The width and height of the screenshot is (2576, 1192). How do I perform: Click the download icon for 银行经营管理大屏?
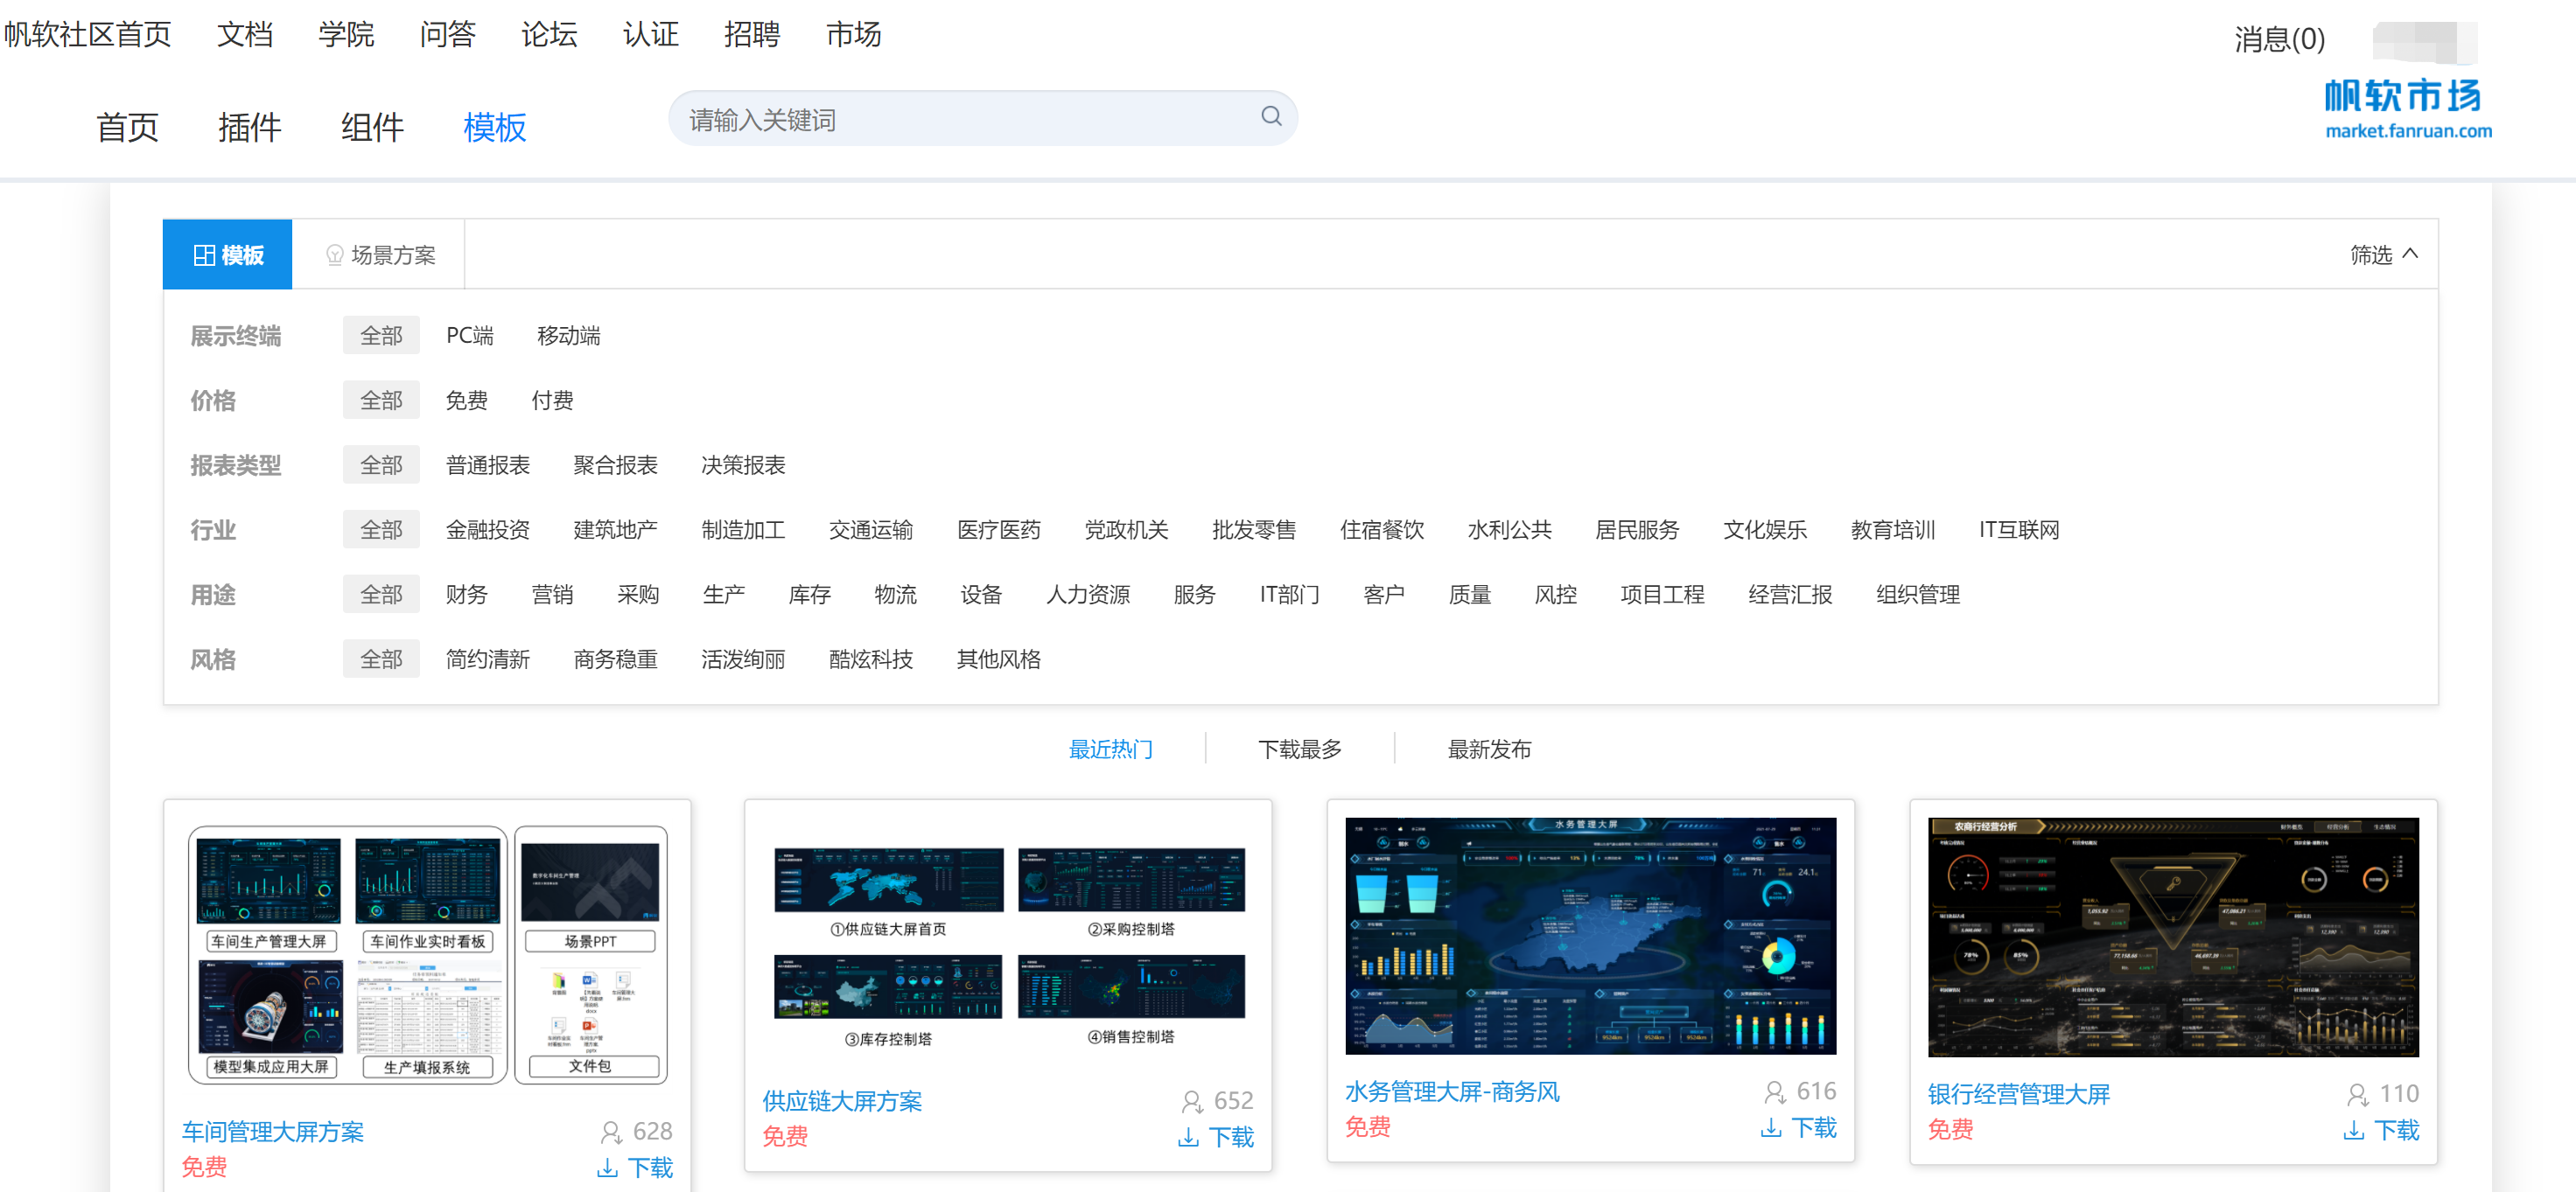click(x=2353, y=1130)
